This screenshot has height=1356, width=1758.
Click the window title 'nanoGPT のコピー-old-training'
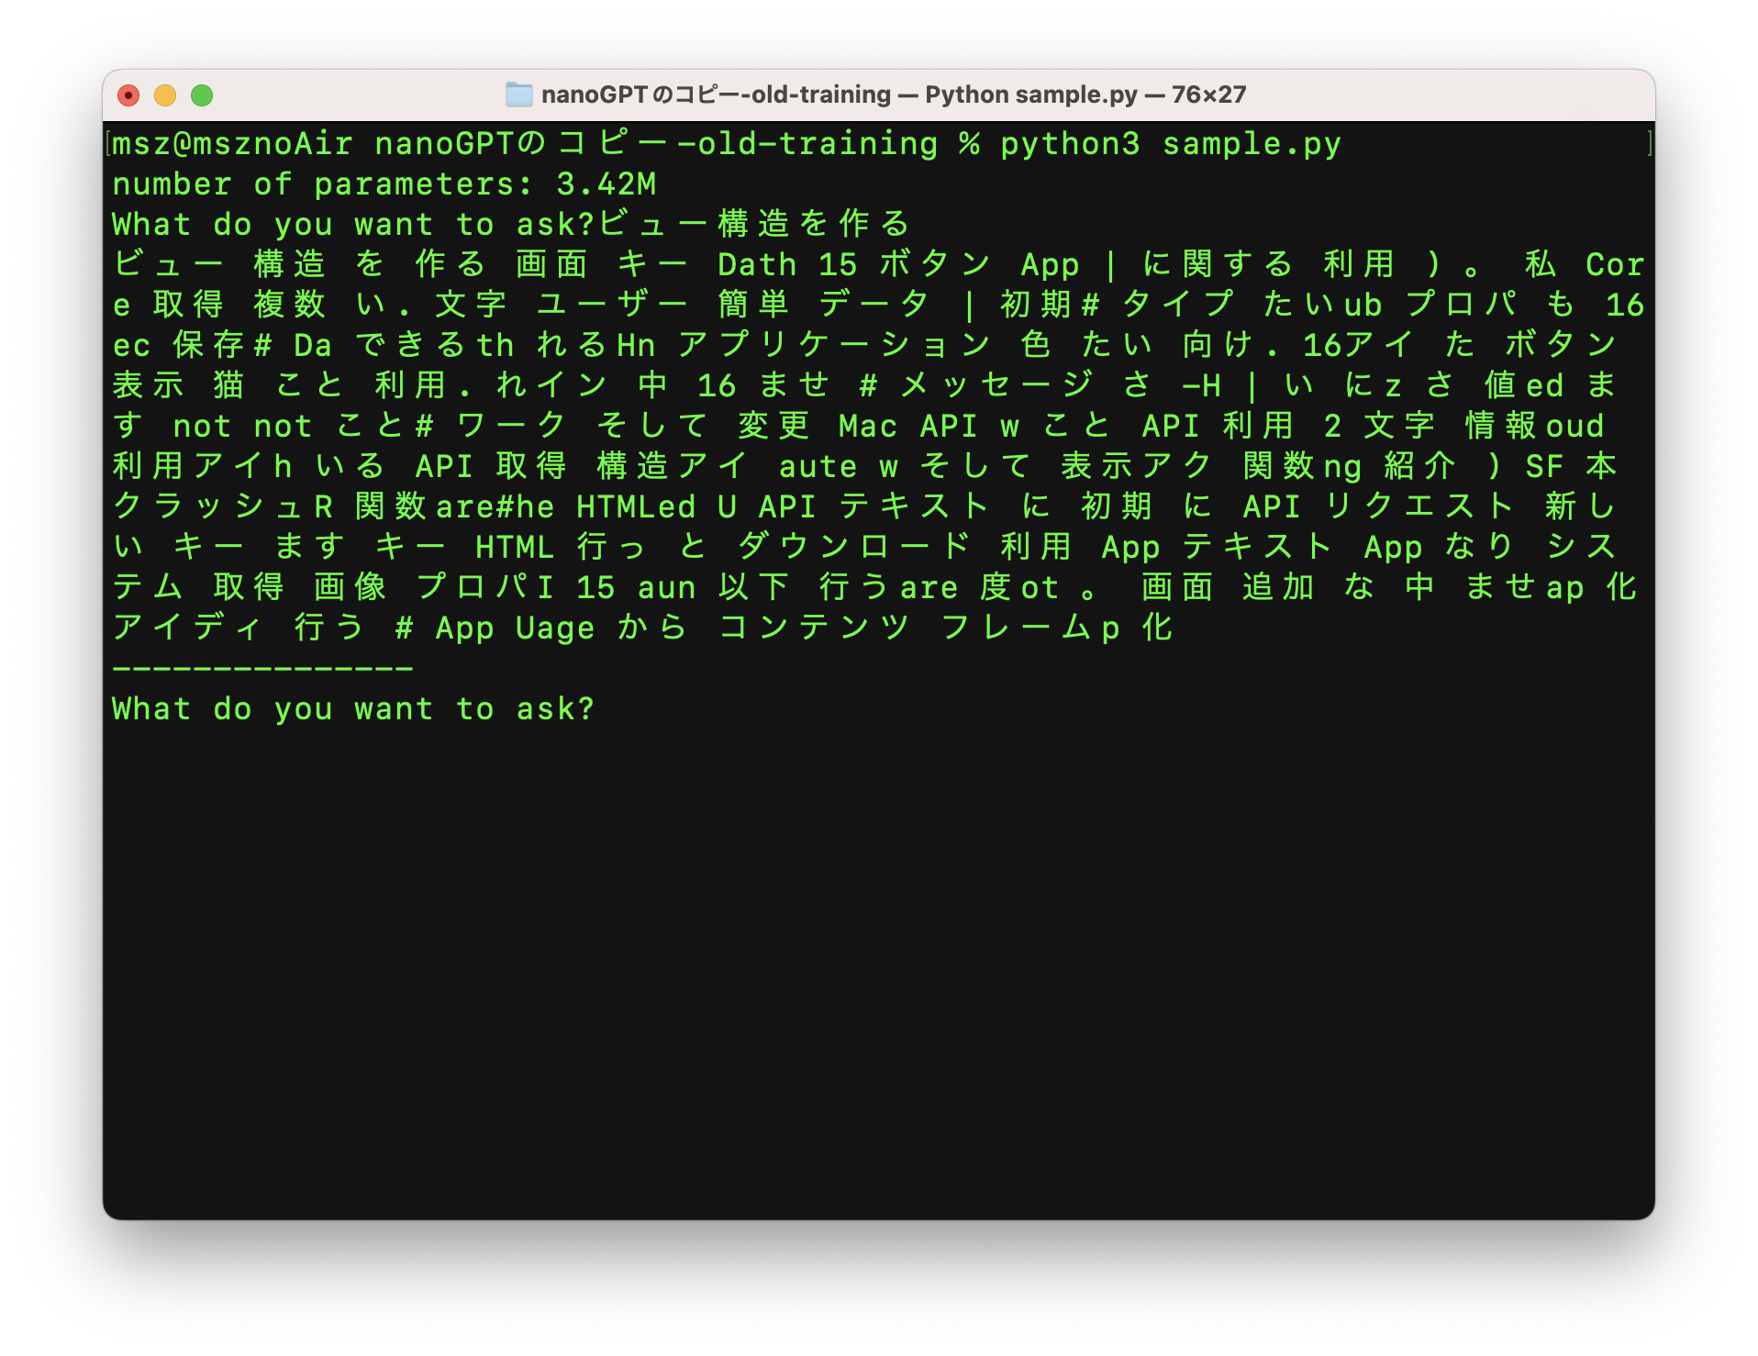[x=716, y=94]
